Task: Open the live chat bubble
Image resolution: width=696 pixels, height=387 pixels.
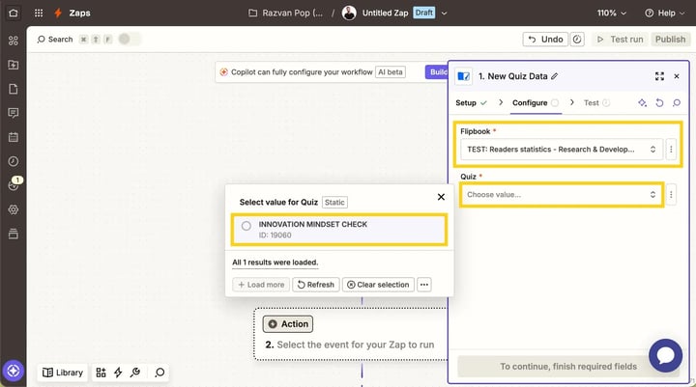Action: point(665,355)
